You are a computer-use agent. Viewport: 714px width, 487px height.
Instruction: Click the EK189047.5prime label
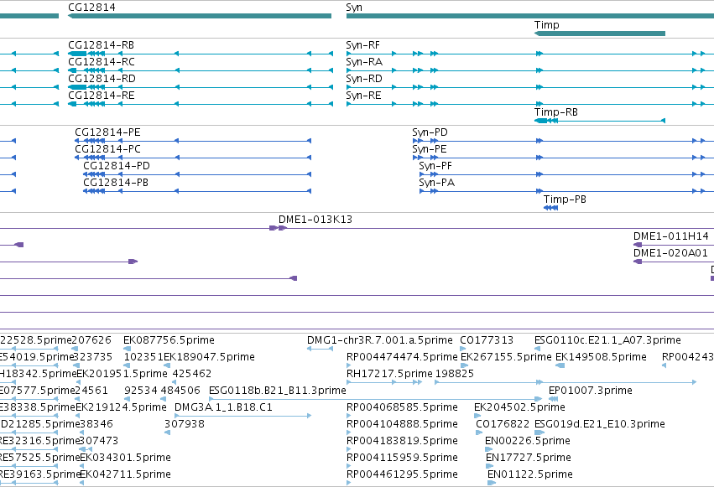pyautogui.click(x=209, y=357)
